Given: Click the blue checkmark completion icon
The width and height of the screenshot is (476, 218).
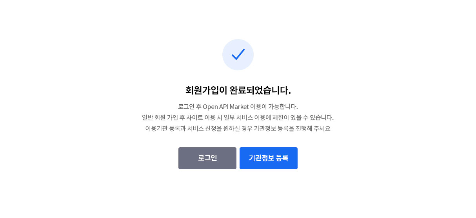Looking at the screenshot, I should click(x=238, y=54).
